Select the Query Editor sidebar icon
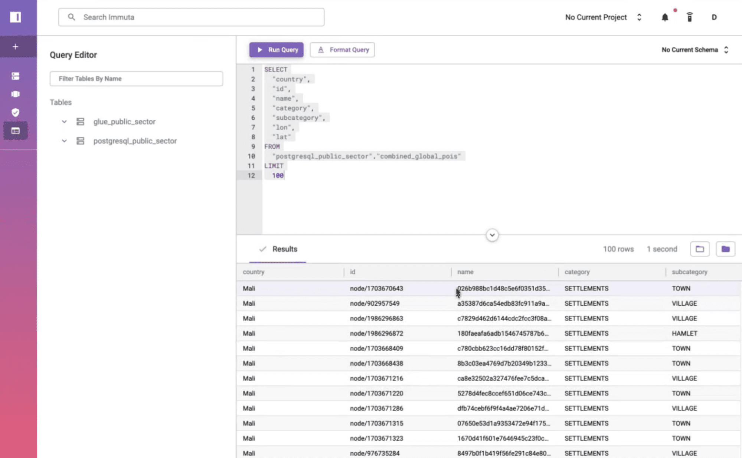The image size is (742, 458). click(15, 131)
